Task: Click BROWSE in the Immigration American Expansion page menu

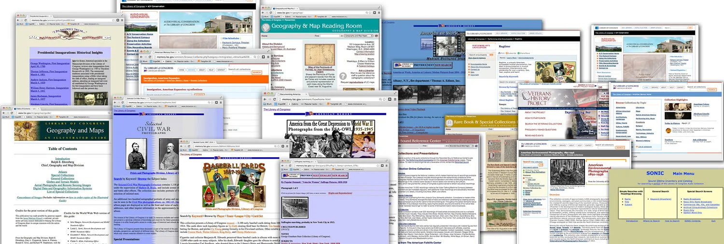Action: pos(191,70)
